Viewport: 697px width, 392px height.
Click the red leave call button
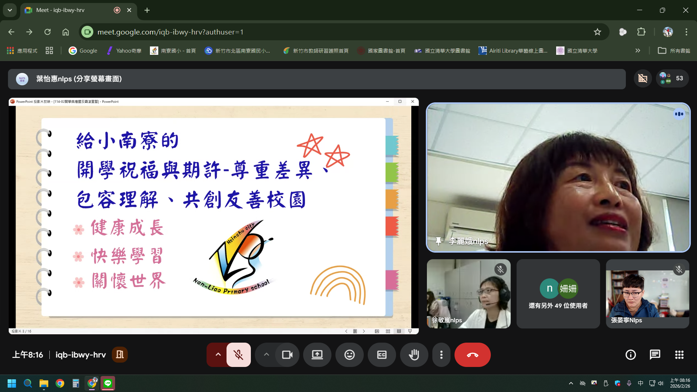(x=472, y=355)
